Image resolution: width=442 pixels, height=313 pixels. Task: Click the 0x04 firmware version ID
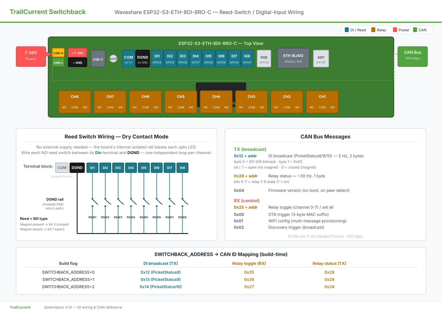coord(239,190)
